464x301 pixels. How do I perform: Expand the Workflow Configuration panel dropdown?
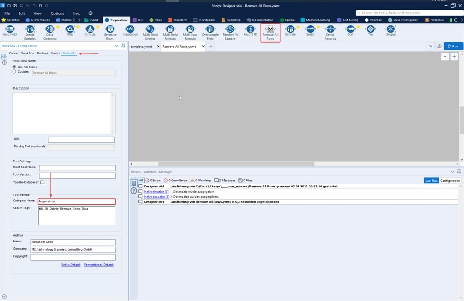(x=116, y=46)
